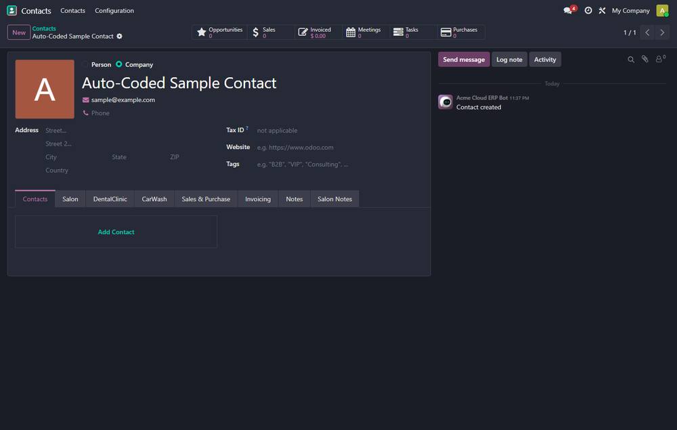The image size is (677, 430).
Task: Go to next record arrow
Action: (x=662, y=33)
